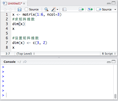Expand the code tools dropdown arrow
The image size is (118, 101).
click(57, 9)
